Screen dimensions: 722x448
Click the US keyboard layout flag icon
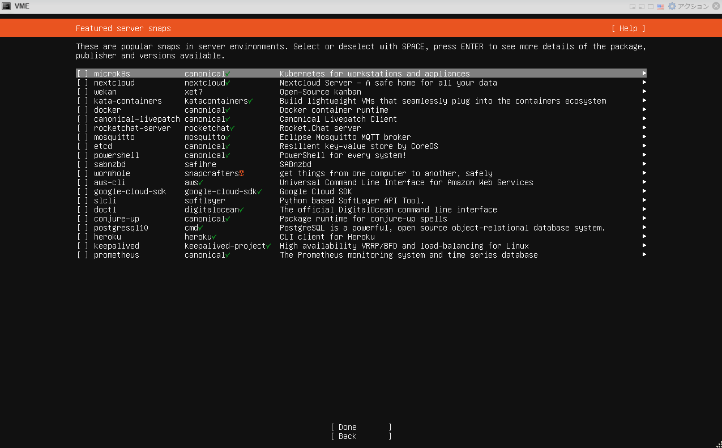(x=660, y=6)
